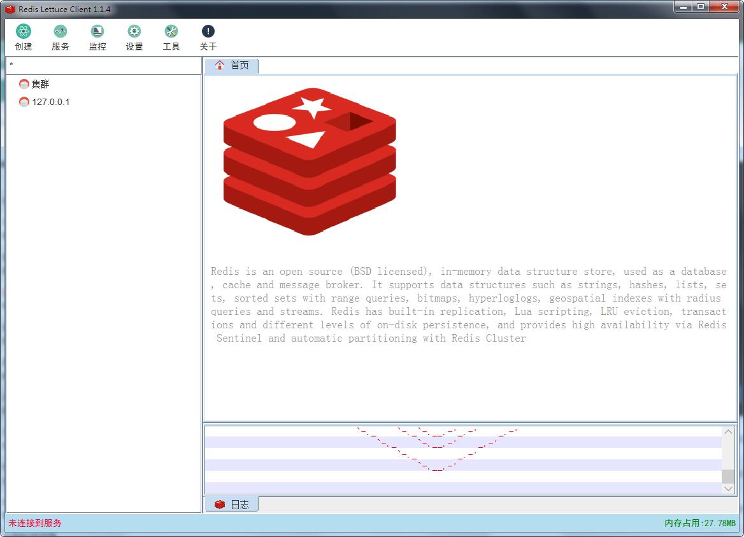Click the key filter field containing *
This screenshot has width=744, height=537.
click(103, 66)
